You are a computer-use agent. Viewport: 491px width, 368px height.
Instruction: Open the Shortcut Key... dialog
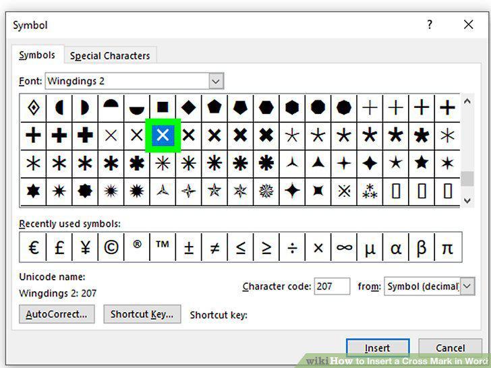click(x=142, y=314)
